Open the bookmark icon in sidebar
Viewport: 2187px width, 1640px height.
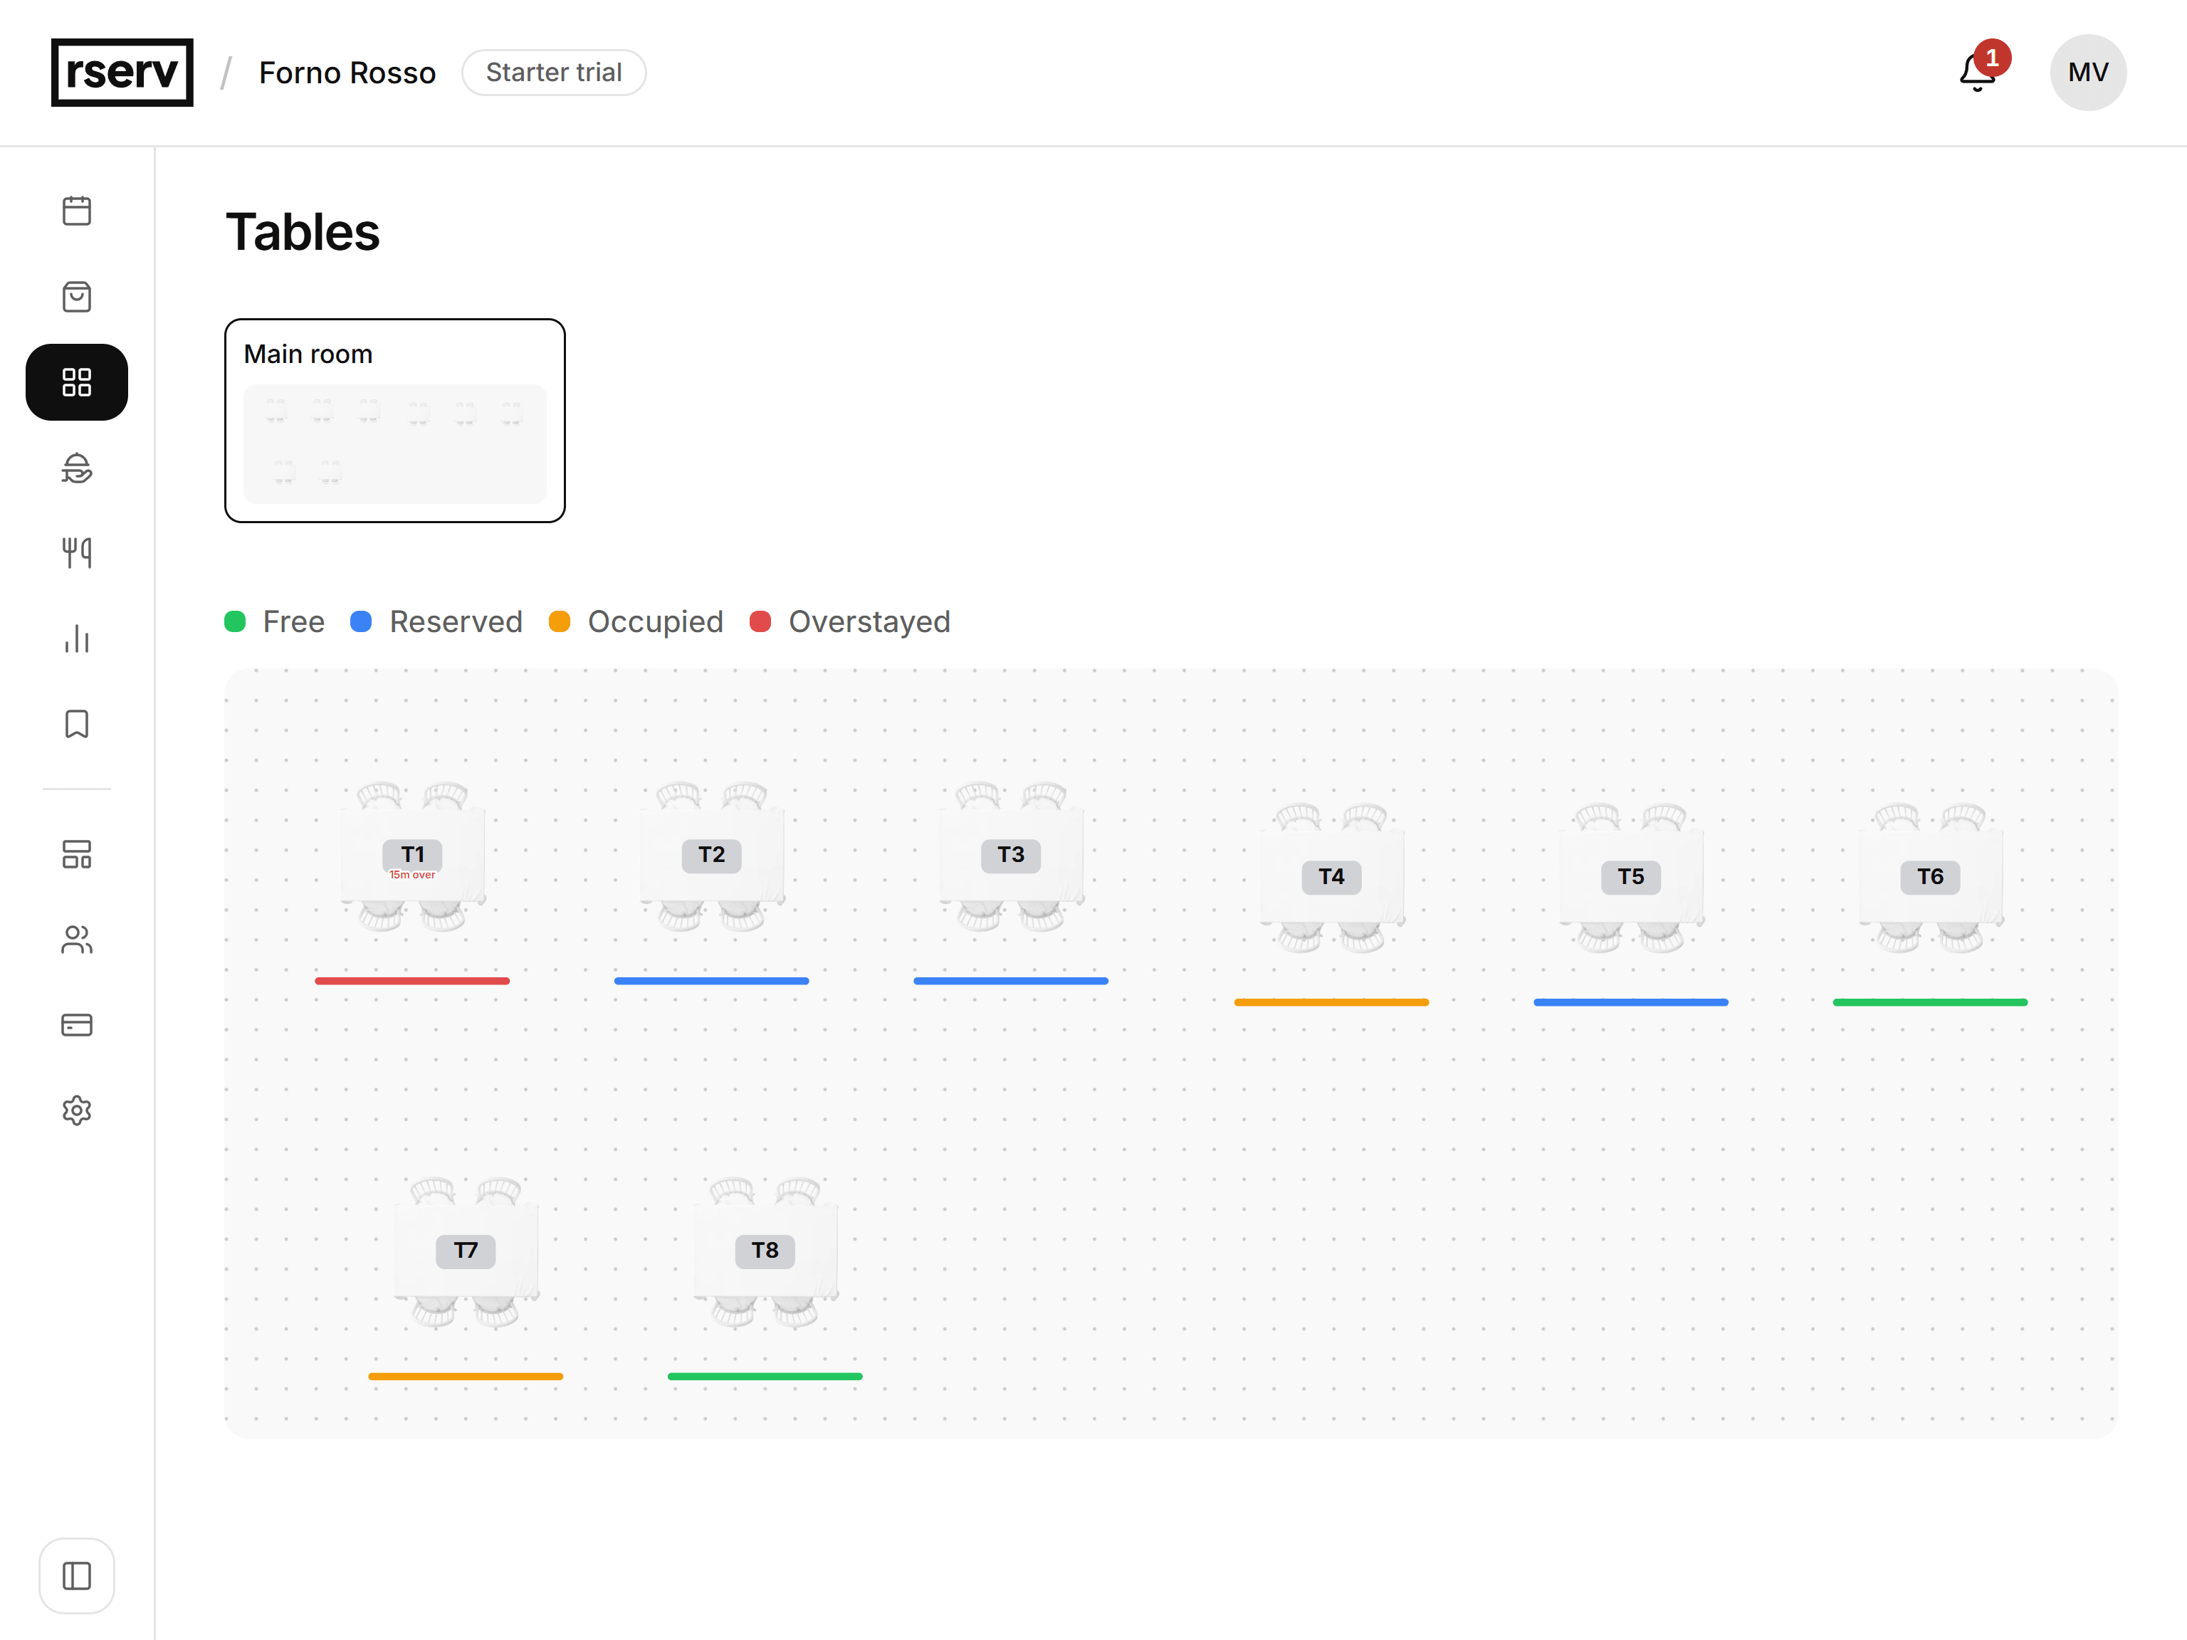click(x=76, y=724)
